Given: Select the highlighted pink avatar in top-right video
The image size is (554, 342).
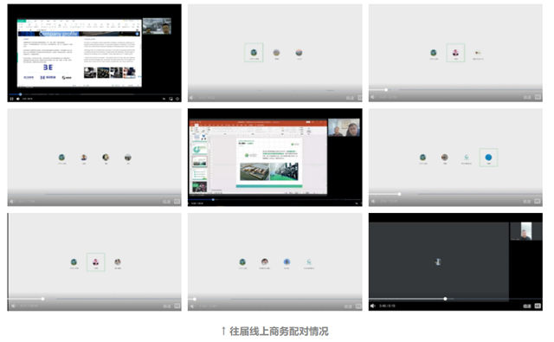Looking at the screenshot, I should (x=455, y=53).
